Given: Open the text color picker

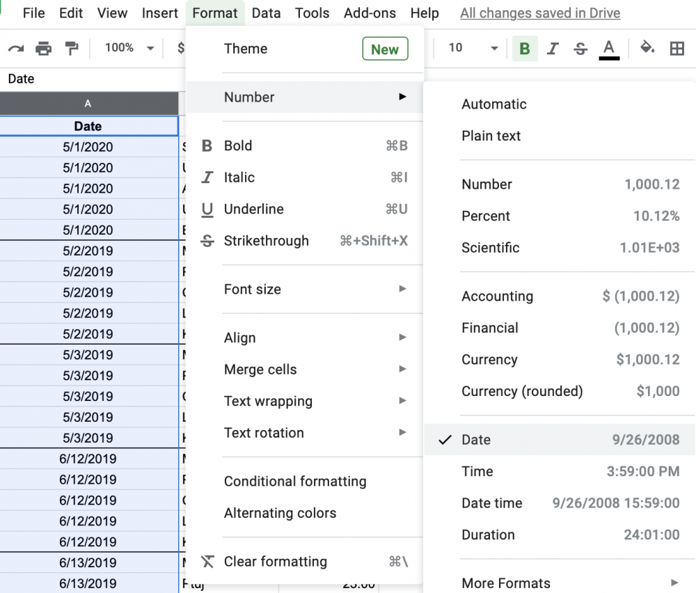Looking at the screenshot, I should point(608,48).
